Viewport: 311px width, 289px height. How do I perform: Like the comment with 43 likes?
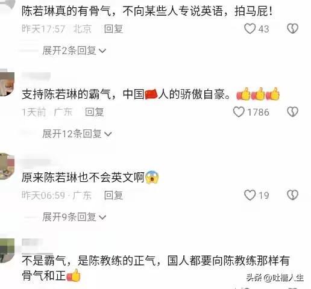pos(250,28)
